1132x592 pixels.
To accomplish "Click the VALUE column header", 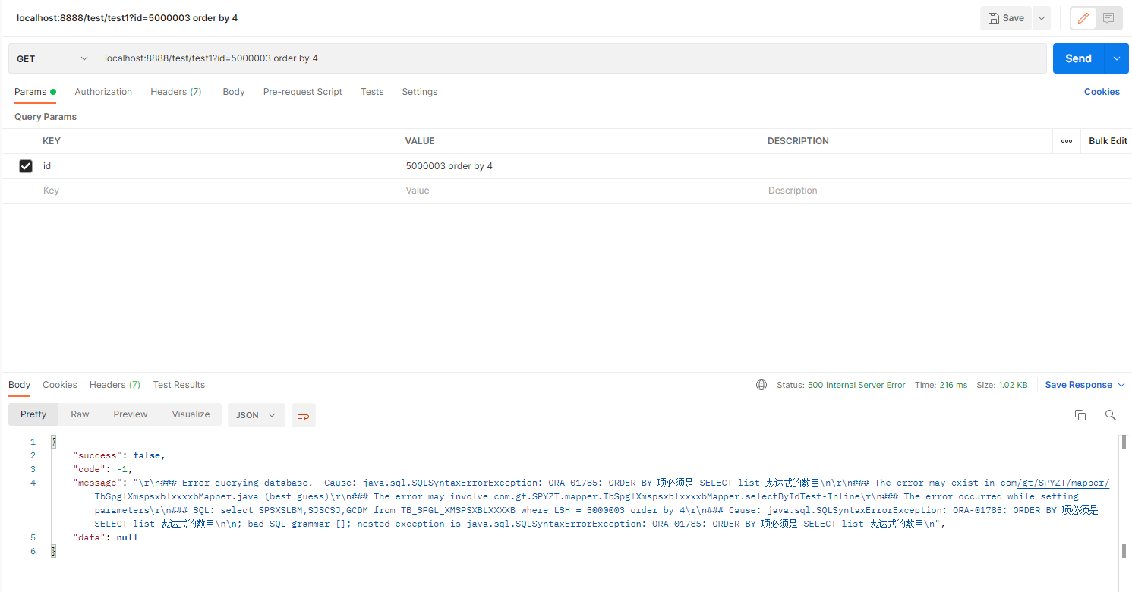I will [420, 141].
